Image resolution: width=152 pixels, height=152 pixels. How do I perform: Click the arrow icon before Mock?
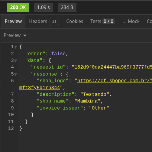coord(124,22)
